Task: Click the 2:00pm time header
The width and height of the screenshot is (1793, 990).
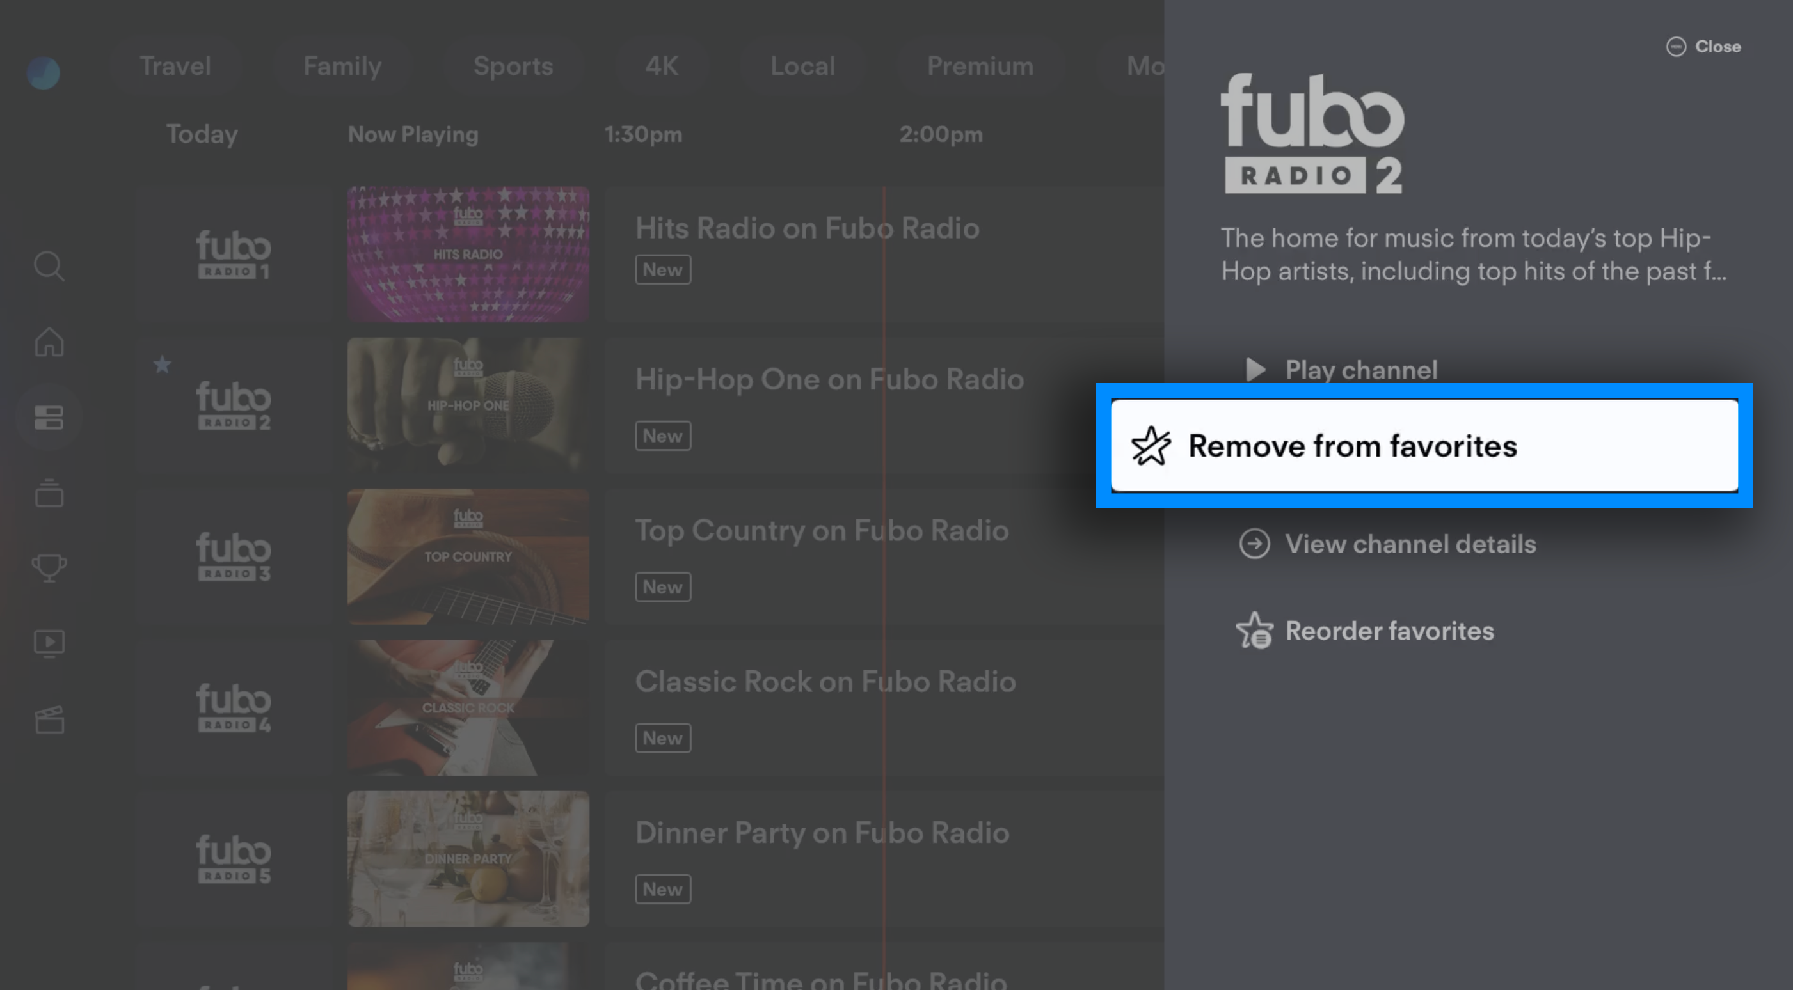Action: coord(941,134)
